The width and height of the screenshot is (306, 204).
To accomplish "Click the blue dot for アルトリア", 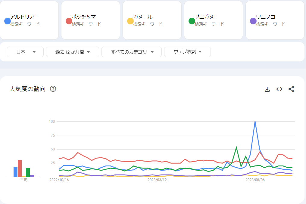I will [8, 21].
